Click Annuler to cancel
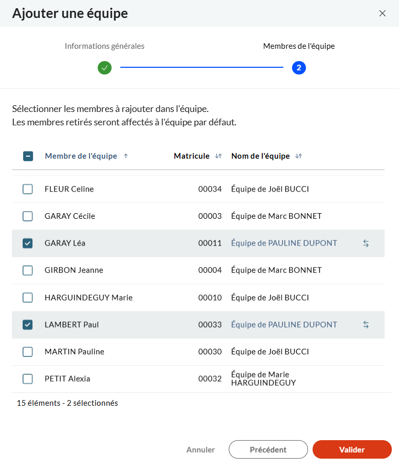Screen dimensions: 399x472 coord(201,449)
